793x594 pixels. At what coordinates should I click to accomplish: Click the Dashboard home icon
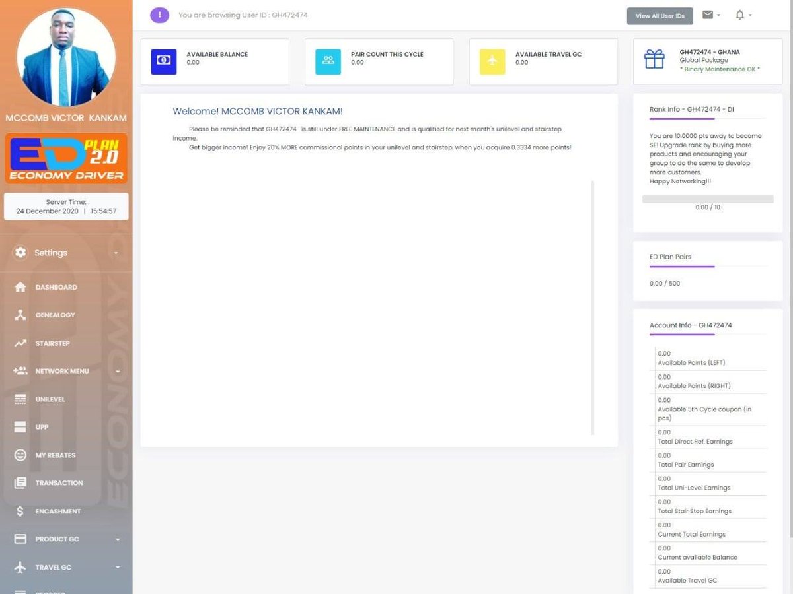[x=20, y=287]
